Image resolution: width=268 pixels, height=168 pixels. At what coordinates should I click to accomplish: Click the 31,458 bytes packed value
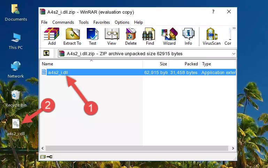click(x=184, y=72)
